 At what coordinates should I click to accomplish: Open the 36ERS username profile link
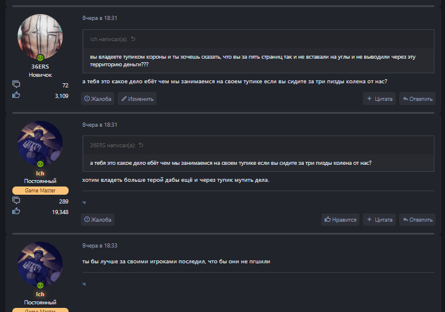pos(40,67)
